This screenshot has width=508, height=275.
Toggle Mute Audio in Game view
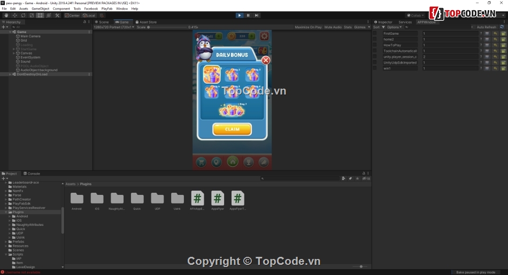(x=333, y=27)
